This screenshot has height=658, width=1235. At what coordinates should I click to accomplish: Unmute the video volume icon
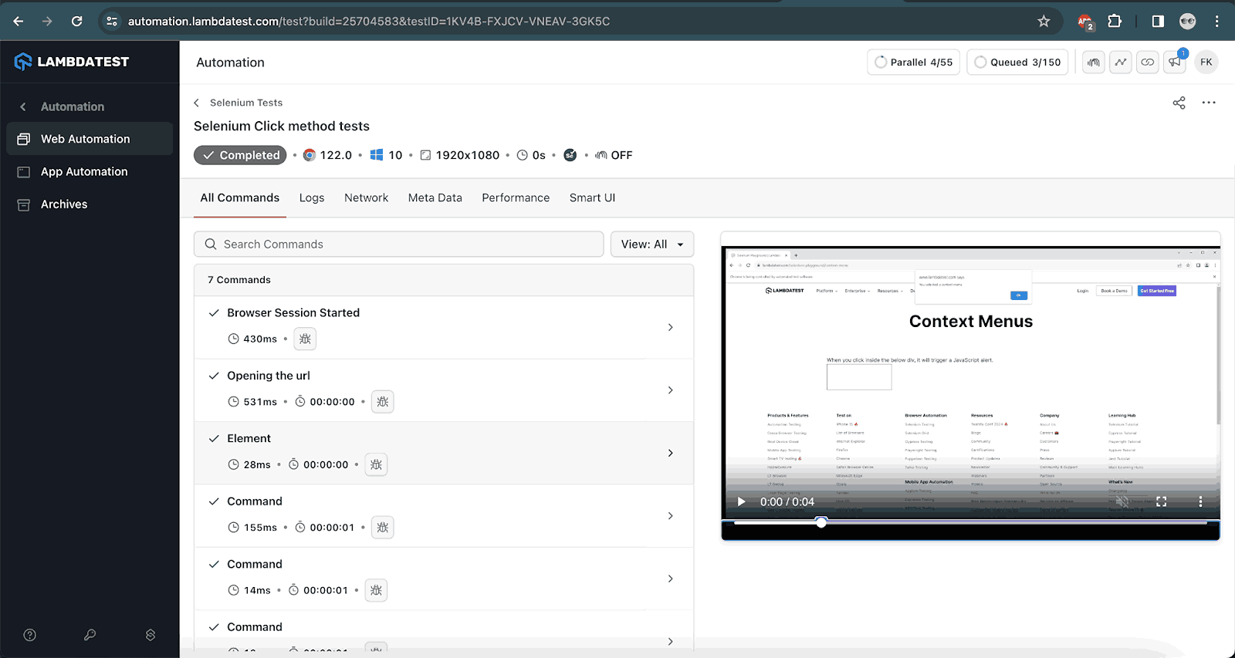1122,501
